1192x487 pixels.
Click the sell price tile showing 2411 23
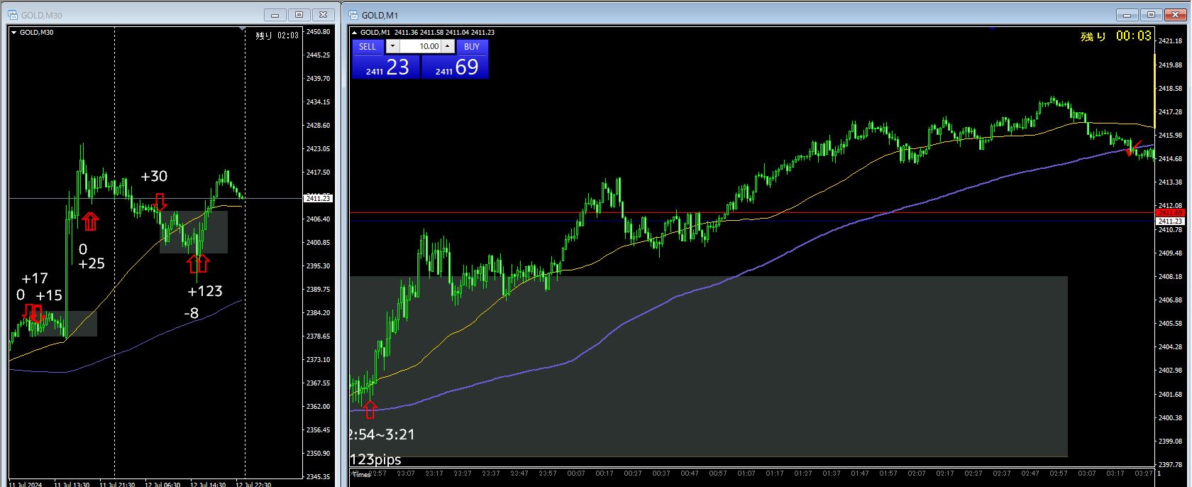(x=386, y=67)
